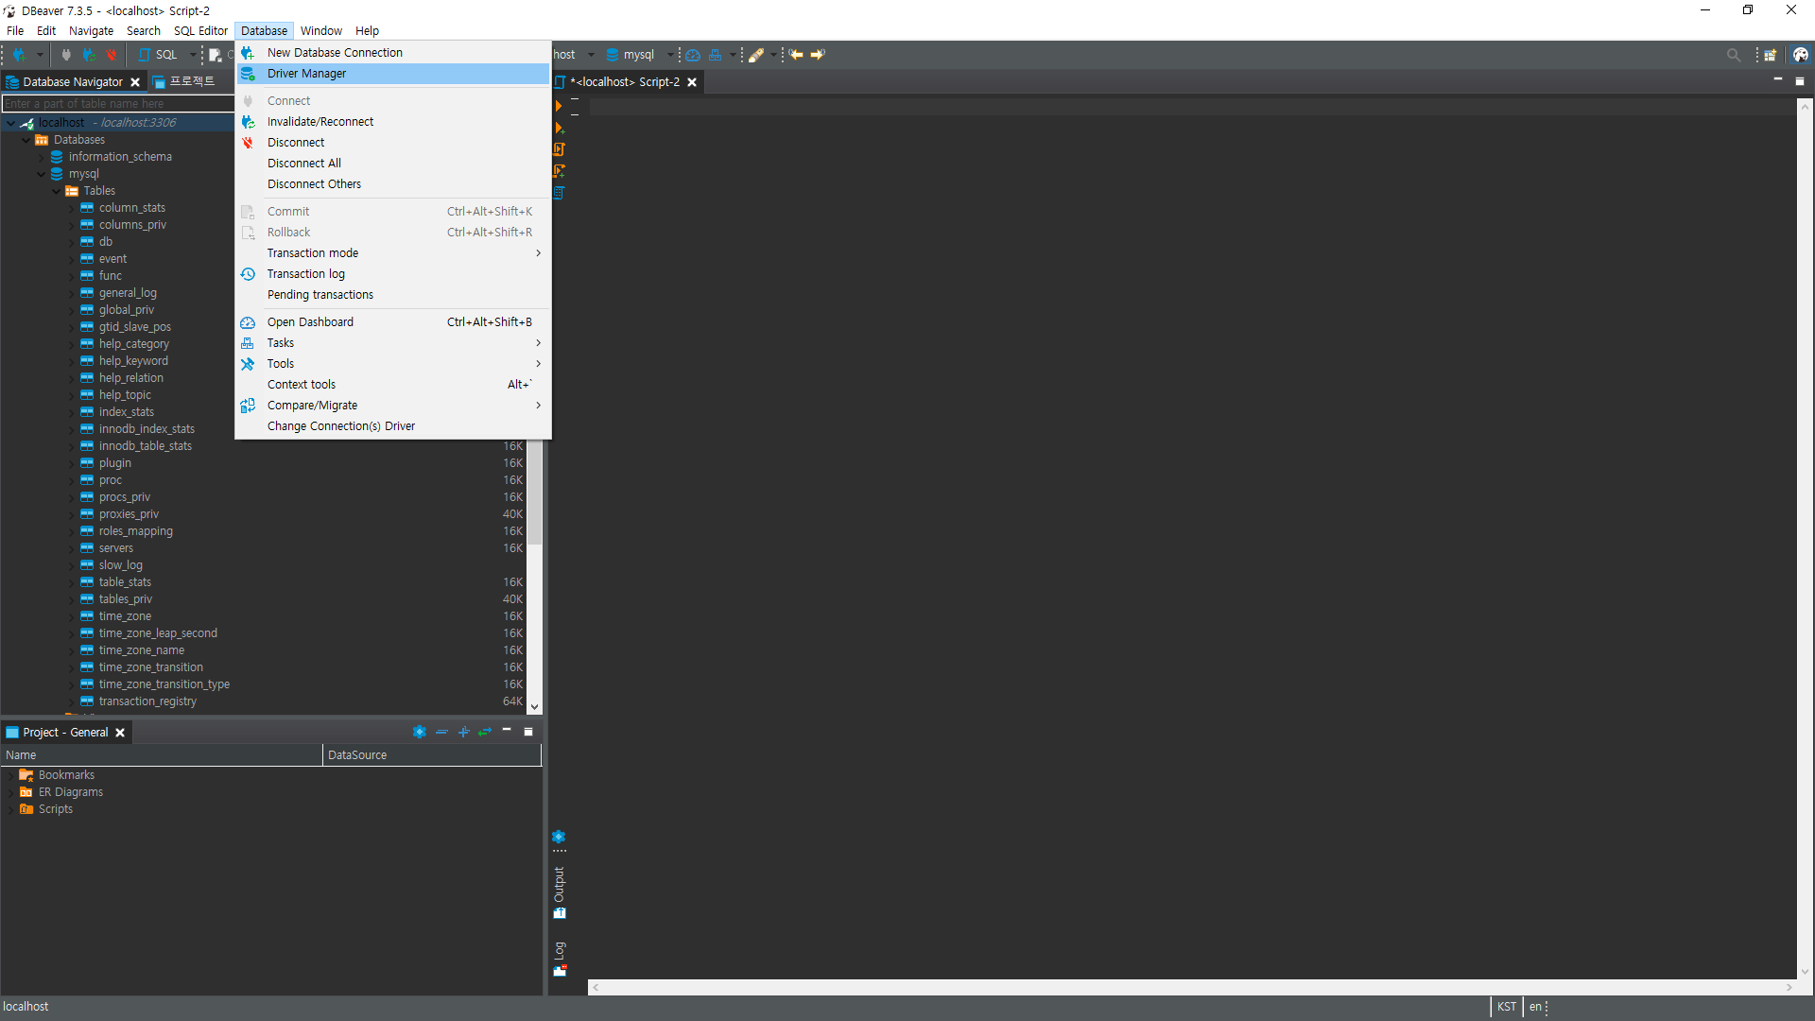Expand the information_schema node

point(42,157)
